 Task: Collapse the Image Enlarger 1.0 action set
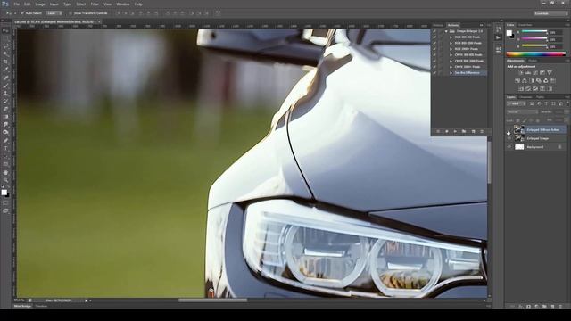point(446,31)
